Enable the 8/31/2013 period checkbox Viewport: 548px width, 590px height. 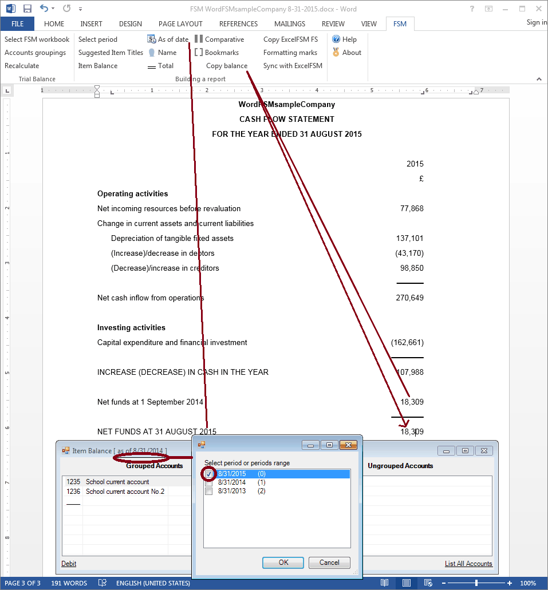[209, 491]
